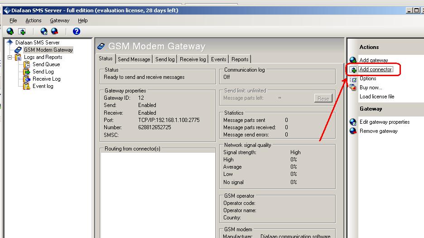Viewport: 424px width, 238px height.
Task: Open the Gateway menu
Action: pos(59,20)
